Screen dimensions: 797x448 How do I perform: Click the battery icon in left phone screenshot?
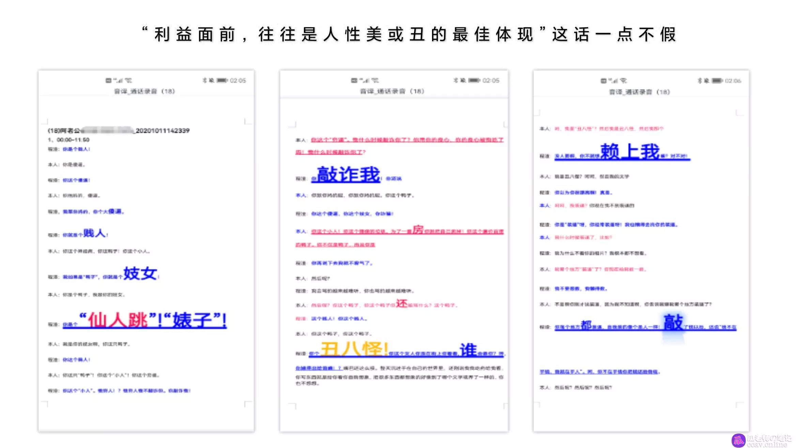tap(222, 80)
